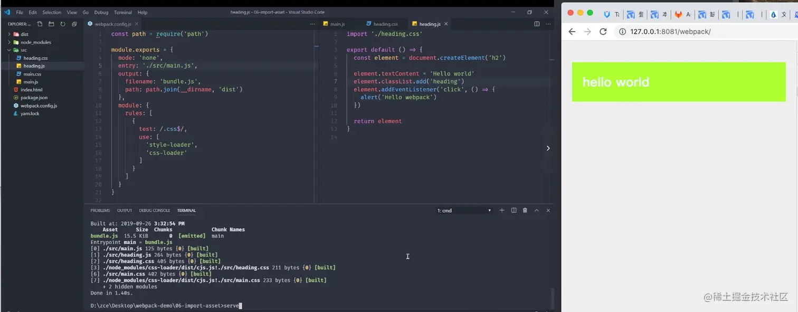
Task: Open the Edit menu
Action: pos(33,12)
